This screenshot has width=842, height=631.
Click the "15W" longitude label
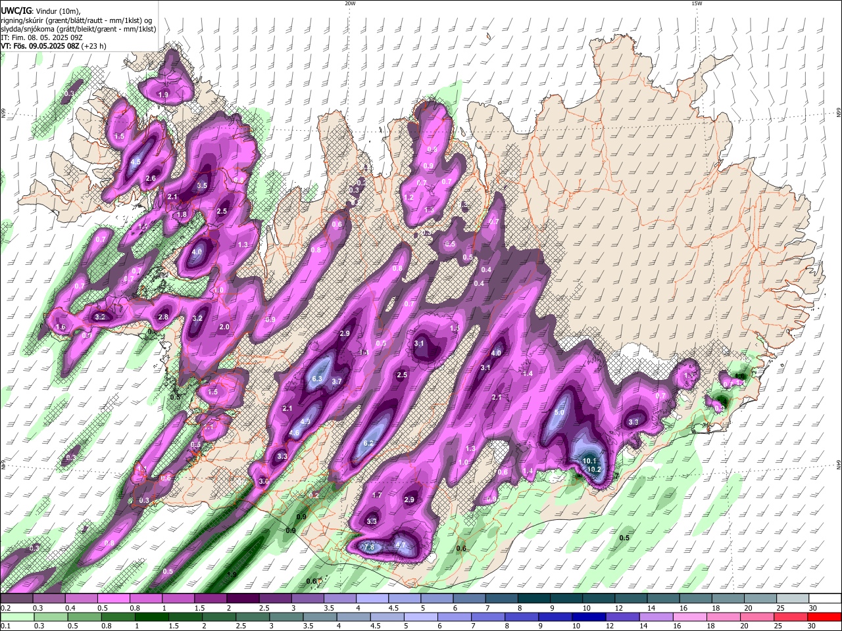coord(697,3)
